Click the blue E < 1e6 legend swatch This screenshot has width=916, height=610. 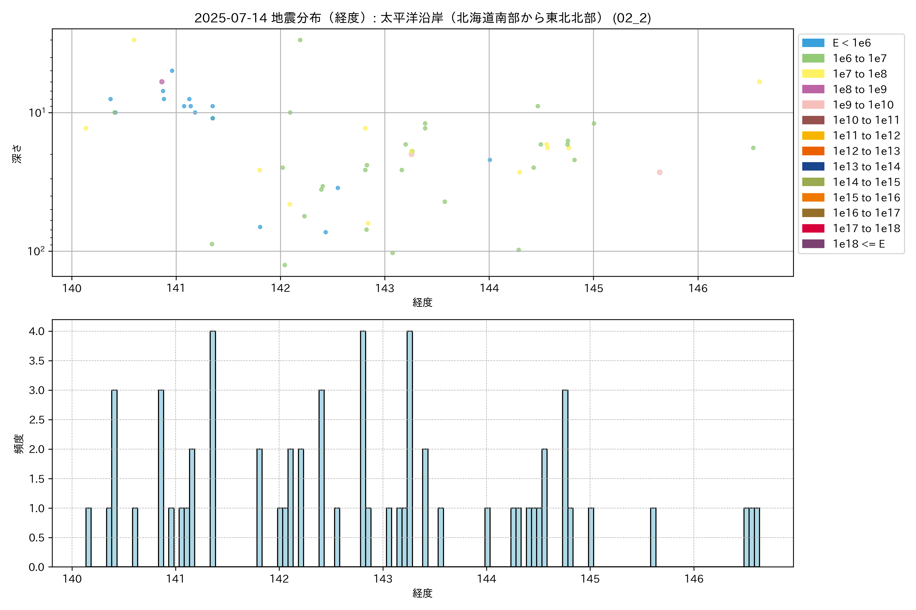[x=813, y=43]
